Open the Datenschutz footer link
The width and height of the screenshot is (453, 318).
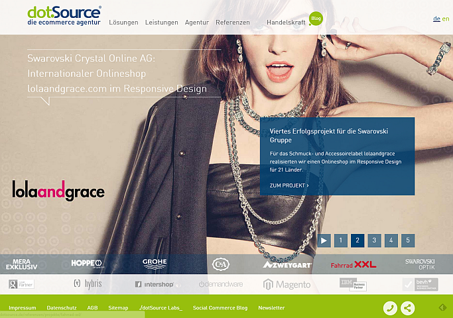tap(62, 308)
